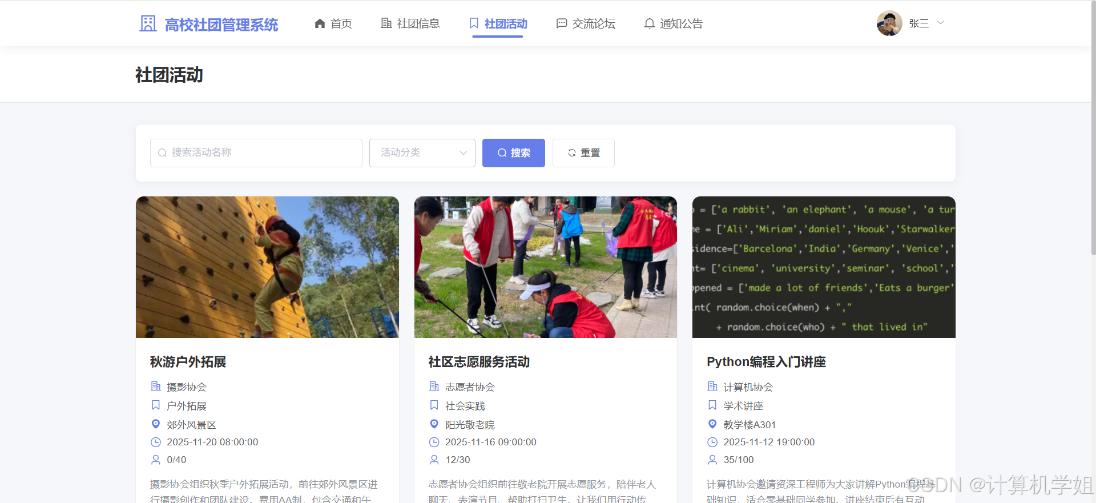
Task: Click the person icon beside 12/30
Action: coord(434,460)
